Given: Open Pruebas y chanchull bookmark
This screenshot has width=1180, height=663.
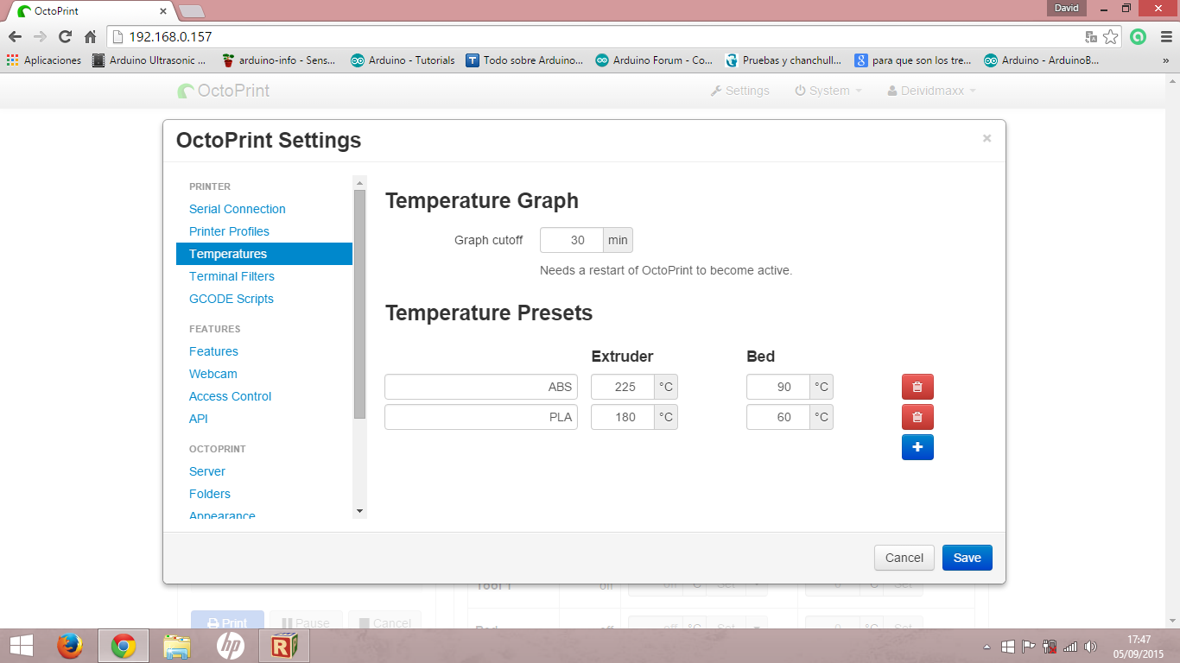Looking at the screenshot, I should click(783, 60).
